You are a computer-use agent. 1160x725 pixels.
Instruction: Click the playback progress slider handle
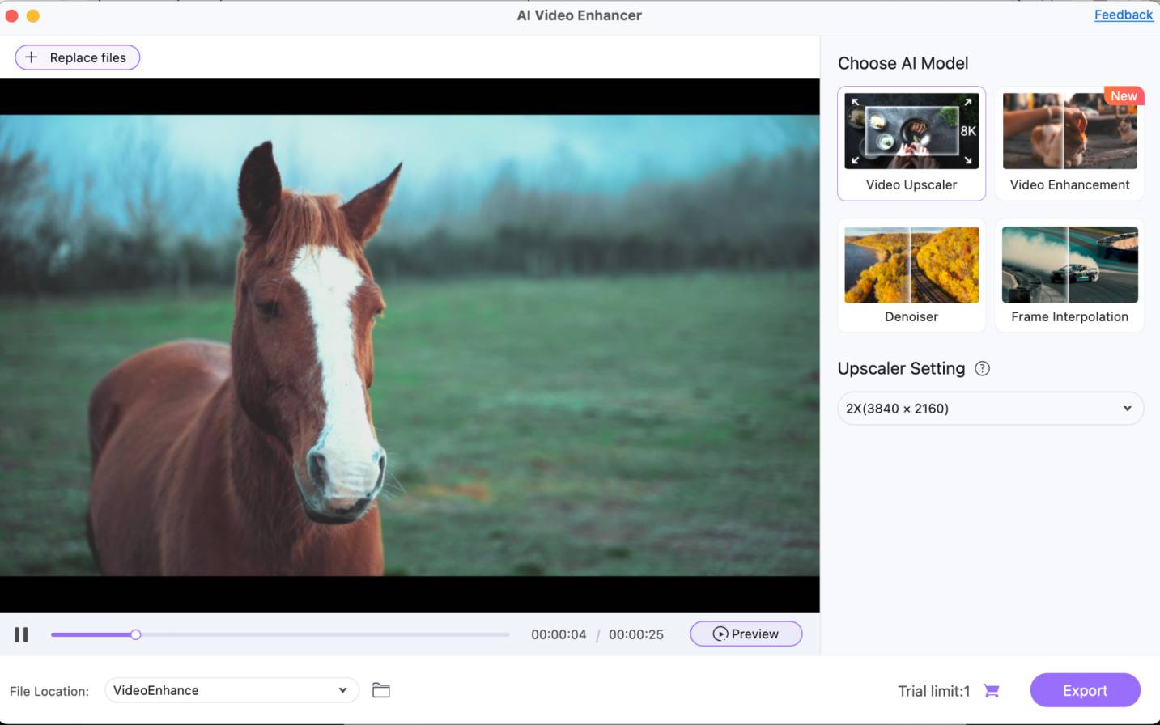pyautogui.click(x=135, y=634)
